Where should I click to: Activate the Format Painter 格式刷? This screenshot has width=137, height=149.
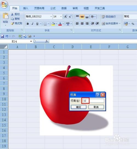[16, 23]
